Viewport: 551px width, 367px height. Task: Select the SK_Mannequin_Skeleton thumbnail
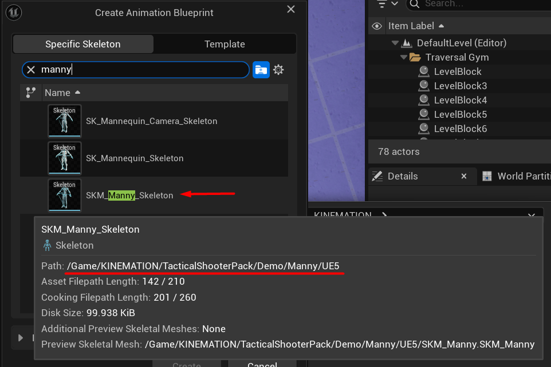(x=65, y=158)
